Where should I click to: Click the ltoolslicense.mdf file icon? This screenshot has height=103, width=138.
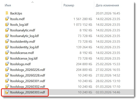coord(7,53)
